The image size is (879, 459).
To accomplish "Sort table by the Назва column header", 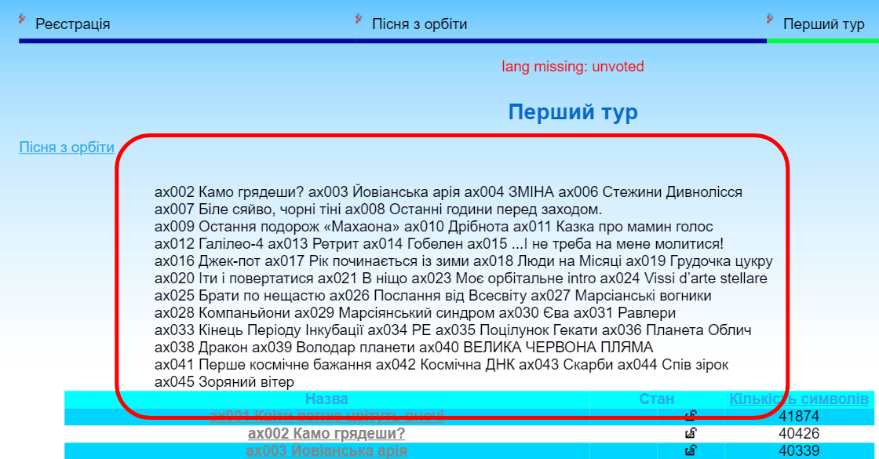I will coord(326,399).
